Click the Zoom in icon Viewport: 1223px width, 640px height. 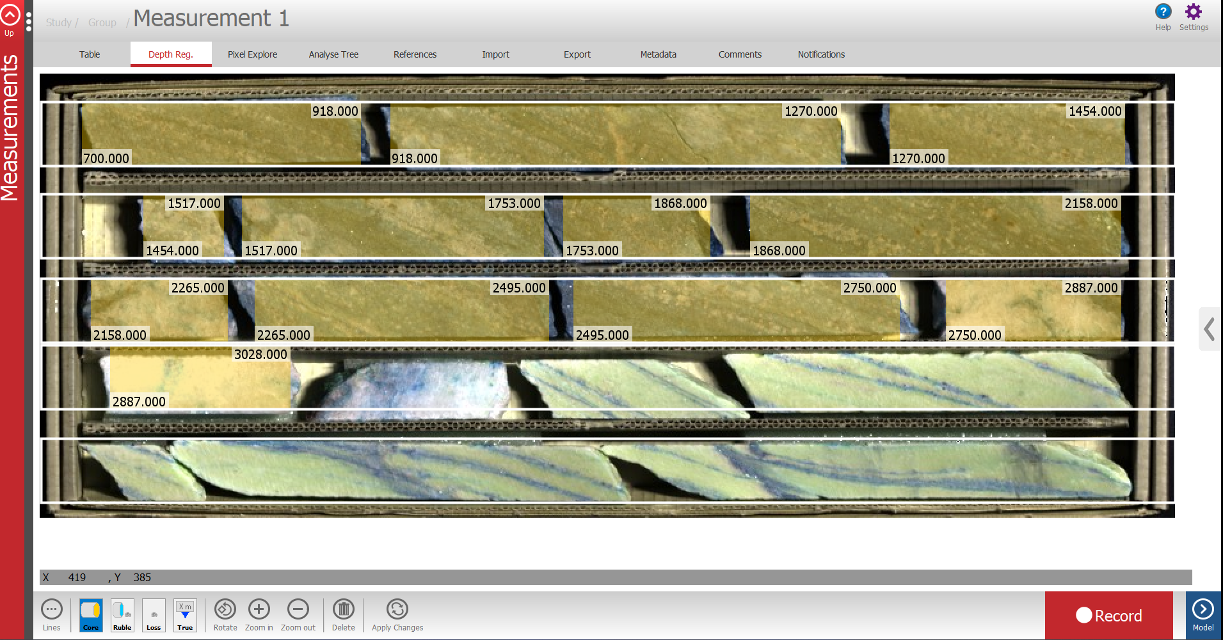point(259,609)
